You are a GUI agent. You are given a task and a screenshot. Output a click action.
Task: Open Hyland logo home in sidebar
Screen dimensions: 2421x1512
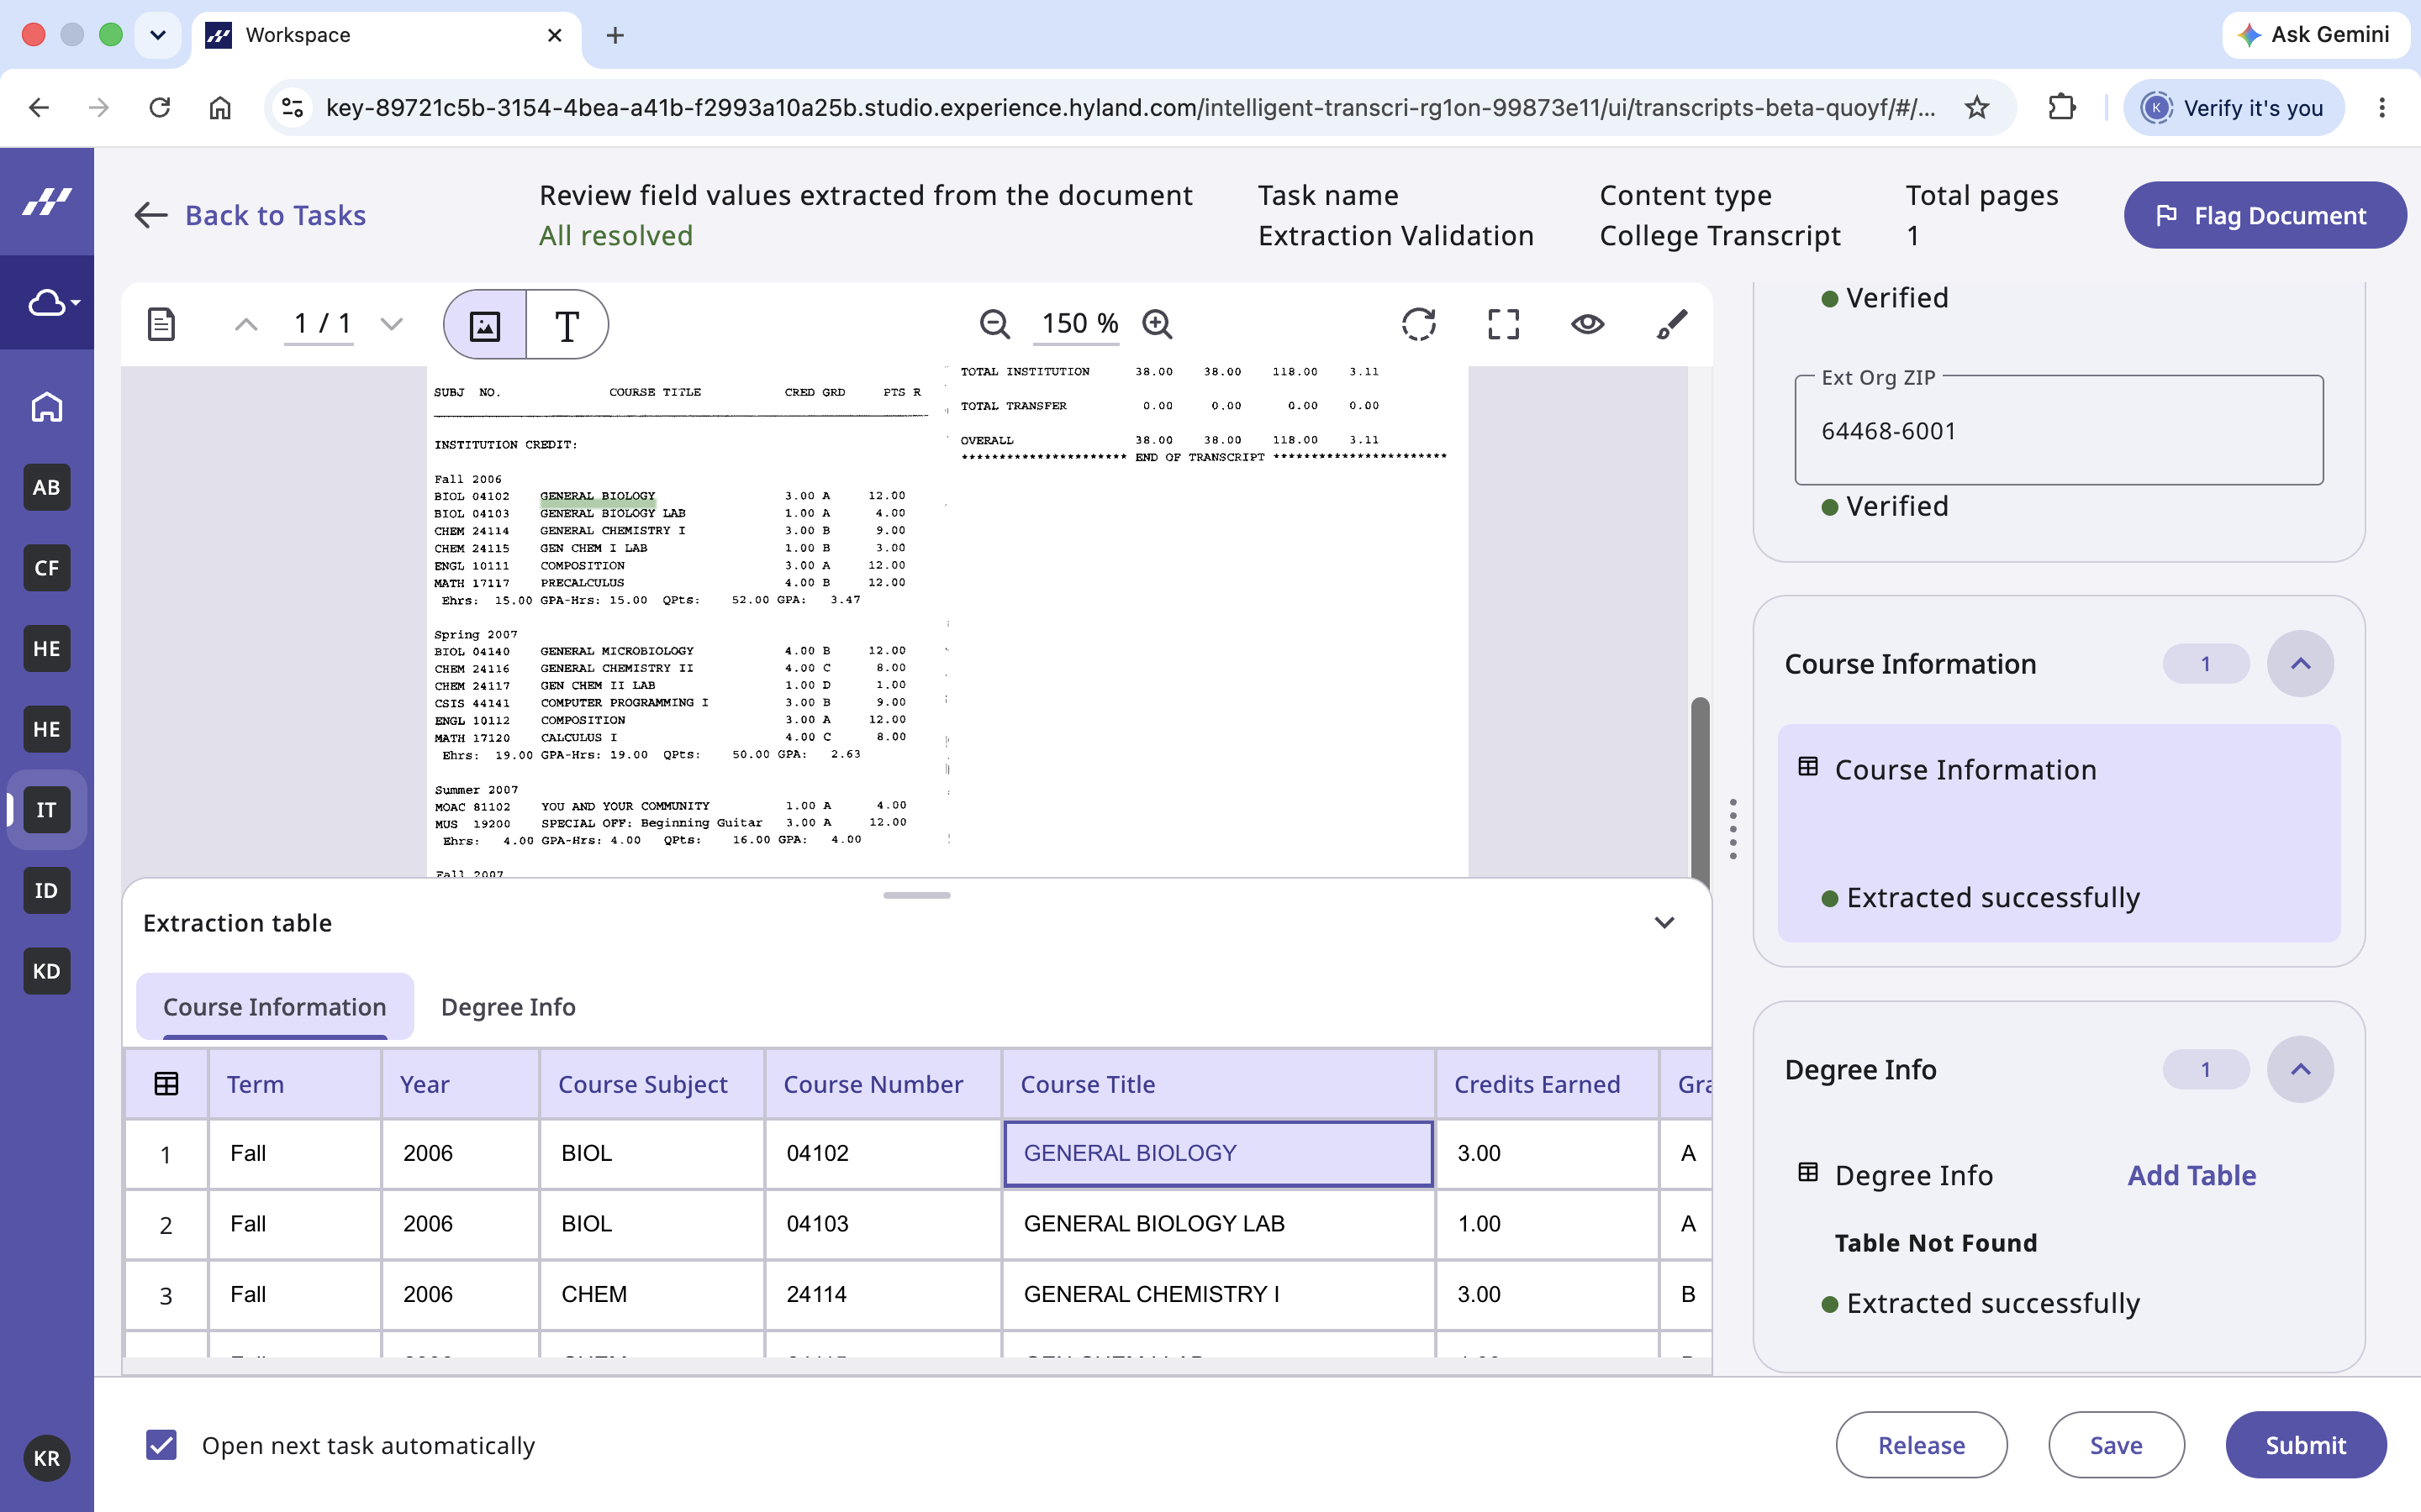47,202
